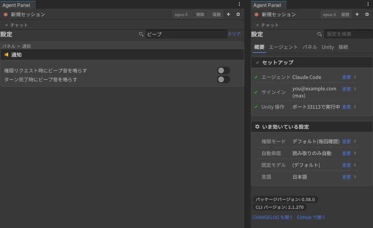Start new session with plus in right panel
Screen dimensions: 373x228
pos(357,14)
